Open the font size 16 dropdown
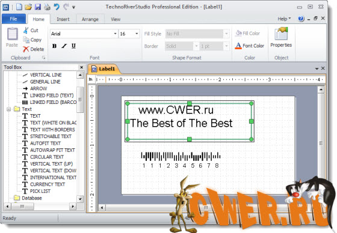 (137, 34)
